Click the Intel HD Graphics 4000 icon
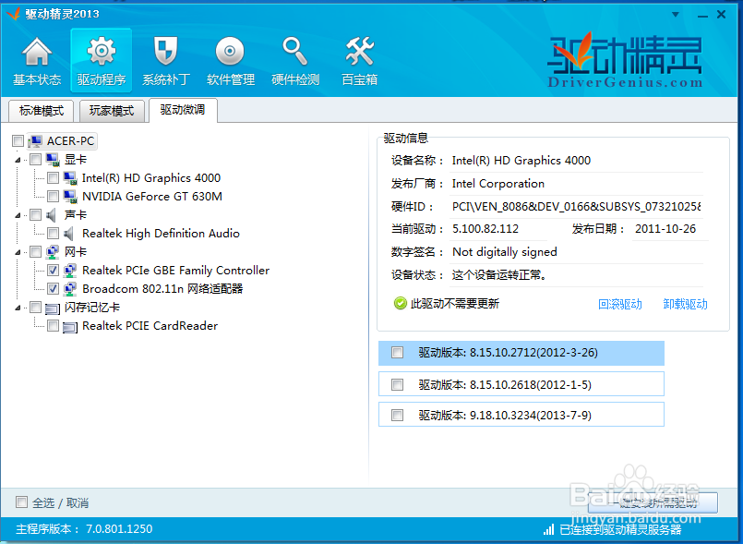 click(70, 178)
